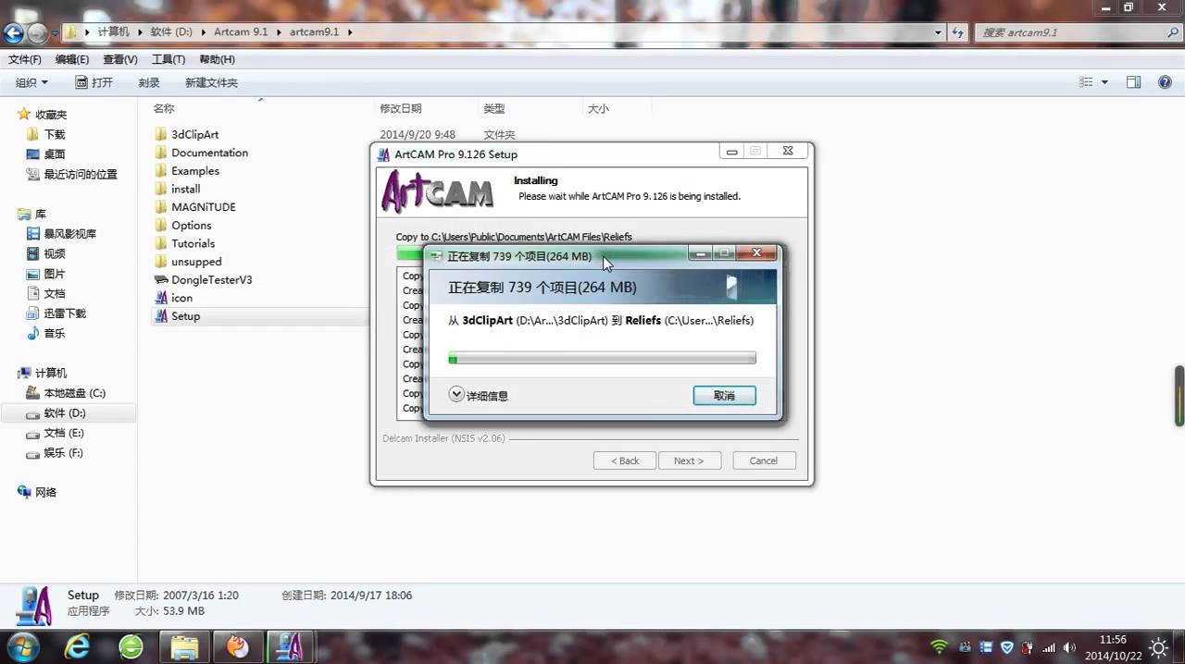Open the 组织 dropdown menu

click(31, 82)
